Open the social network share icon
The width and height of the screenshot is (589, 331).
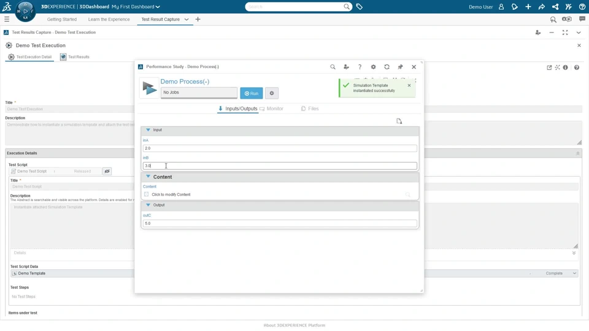[x=555, y=7]
